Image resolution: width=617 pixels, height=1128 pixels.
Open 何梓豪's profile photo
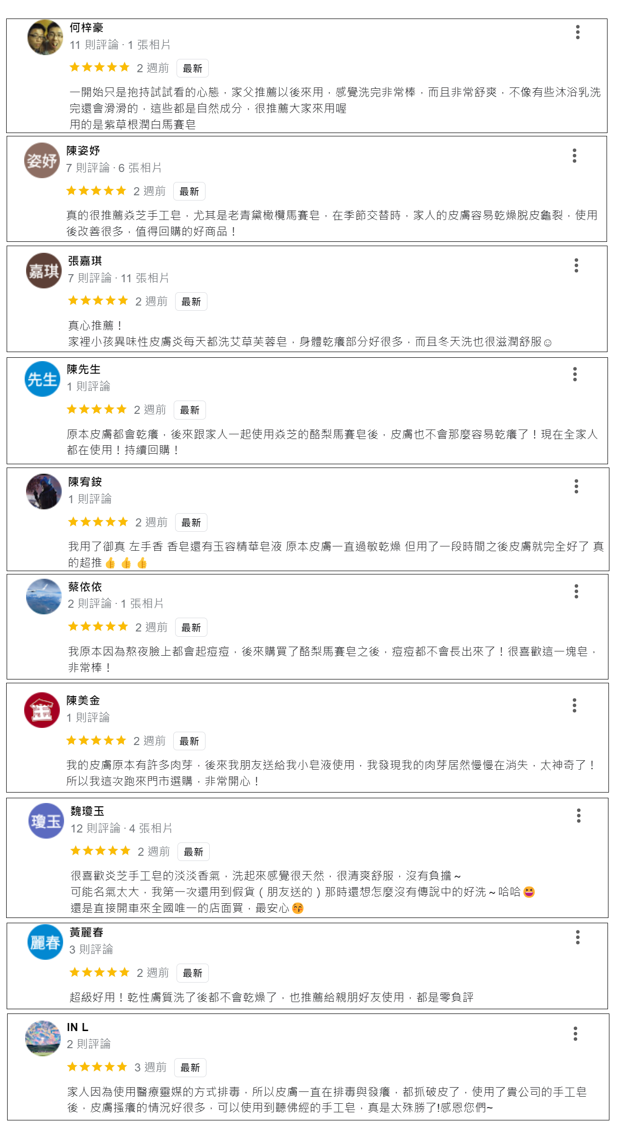(x=45, y=37)
